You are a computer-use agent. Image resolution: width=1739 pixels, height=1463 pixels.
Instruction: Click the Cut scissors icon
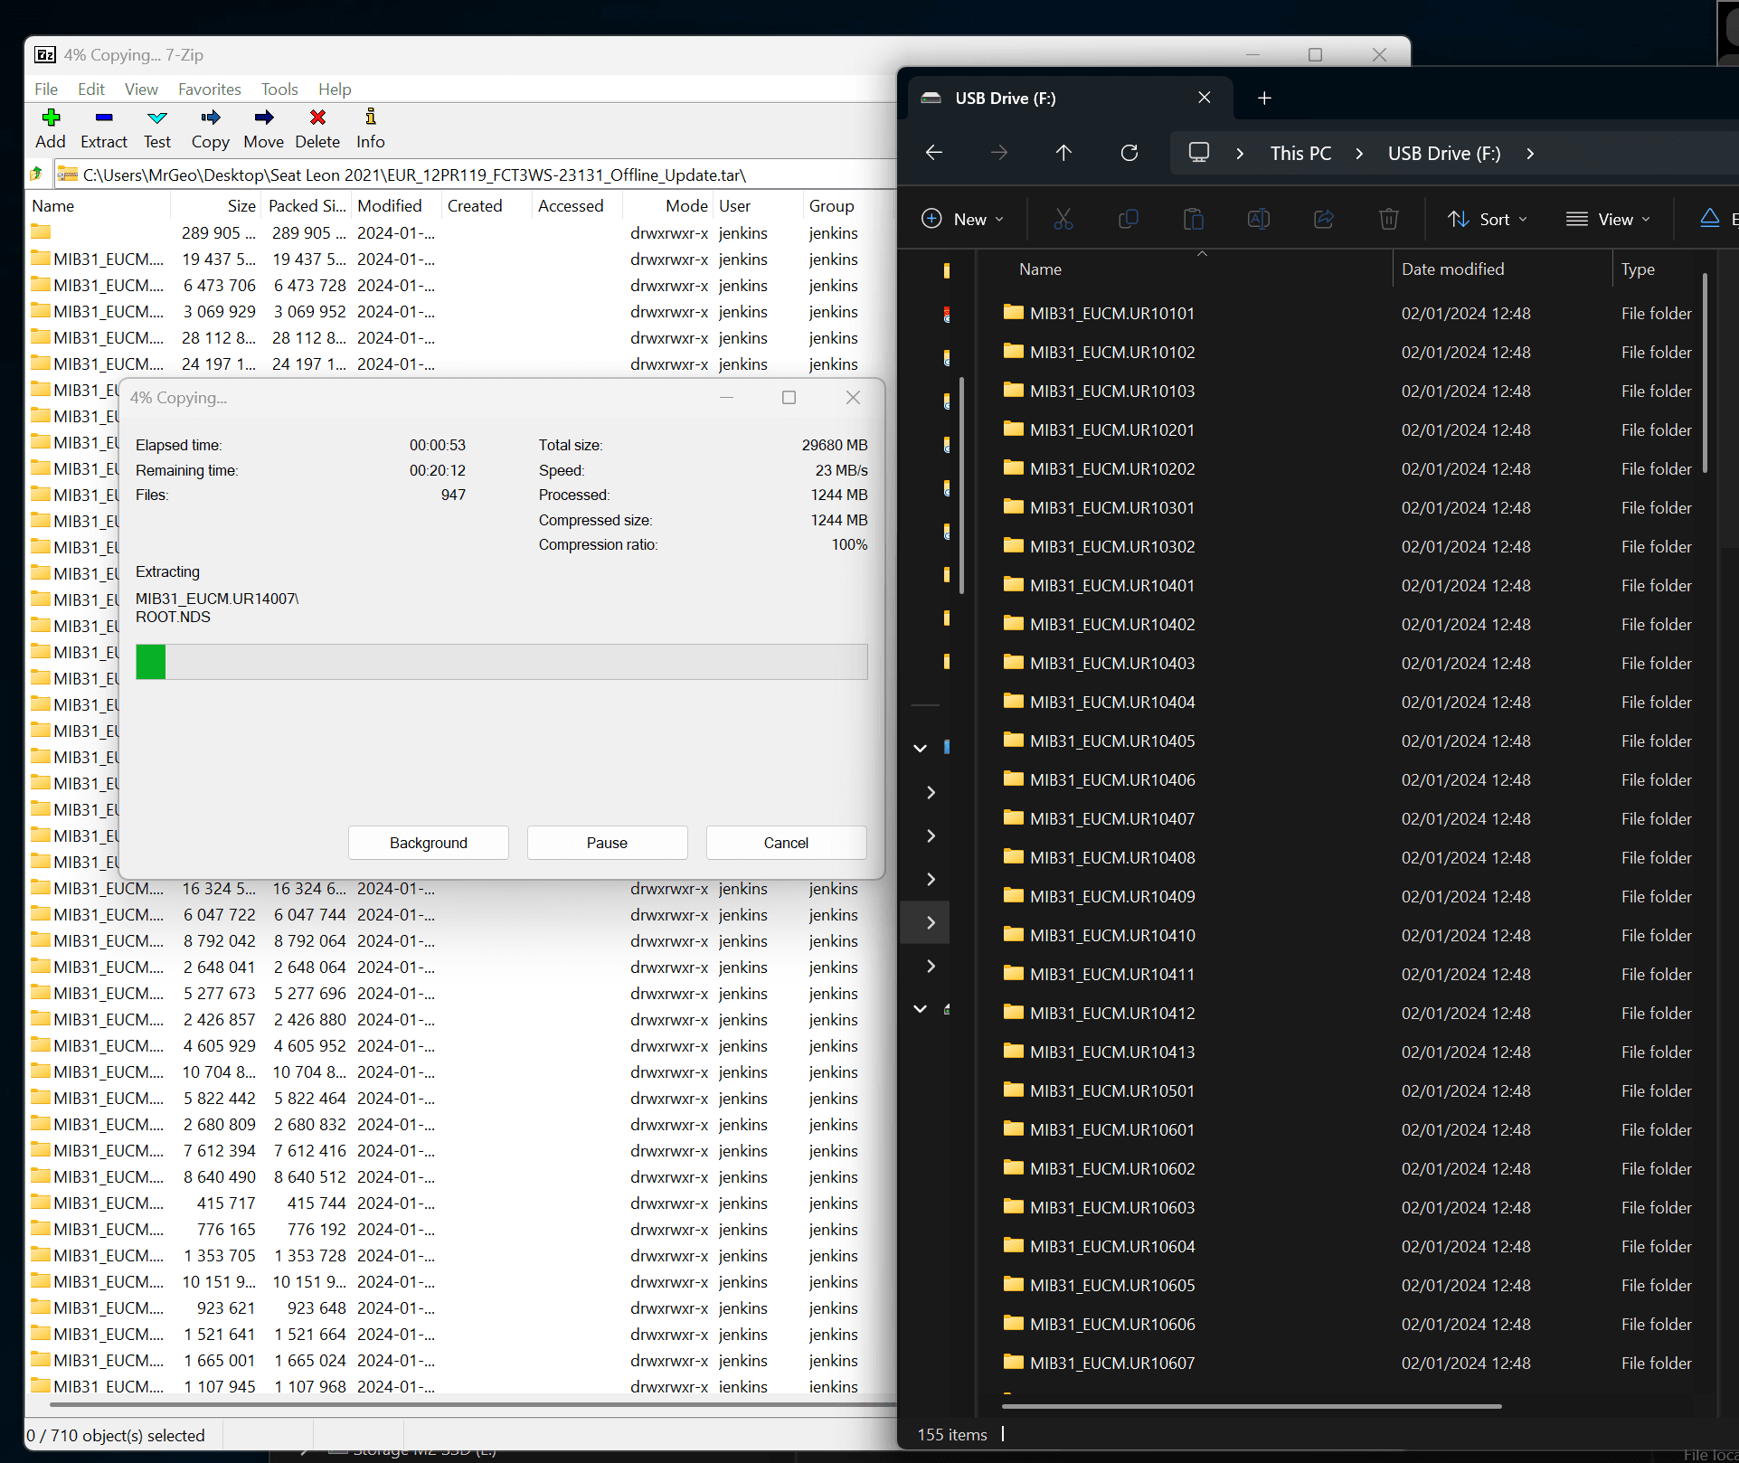click(x=1063, y=219)
